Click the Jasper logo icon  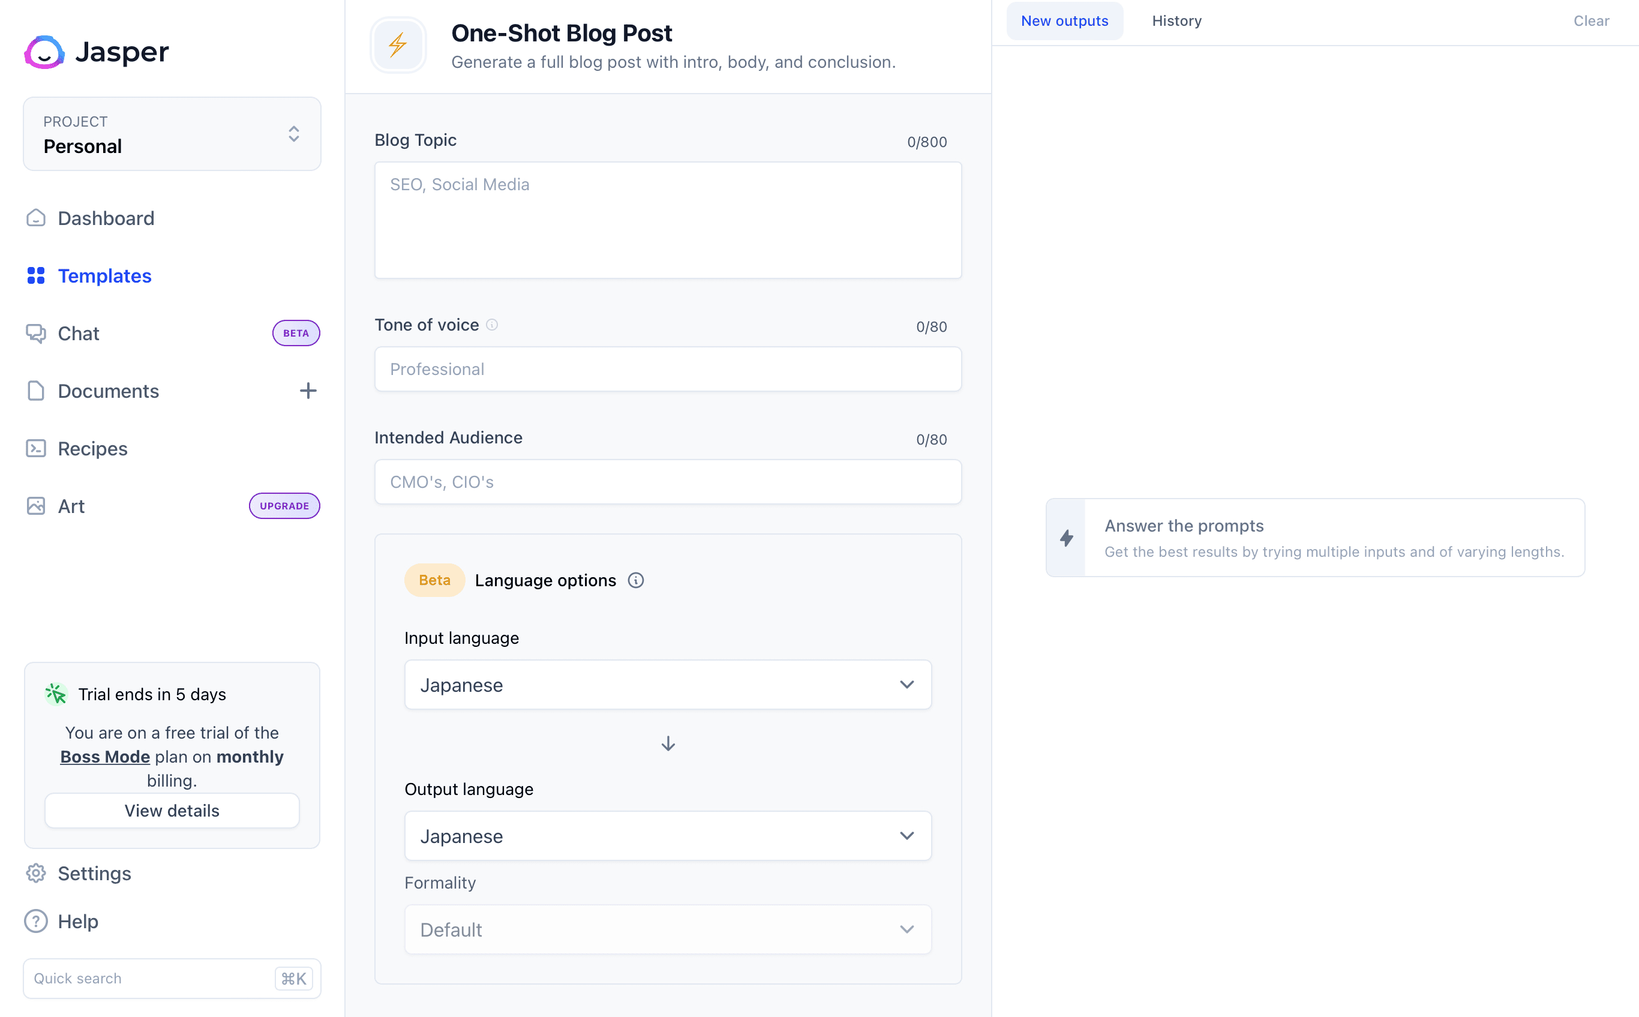[x=44, y=52]
